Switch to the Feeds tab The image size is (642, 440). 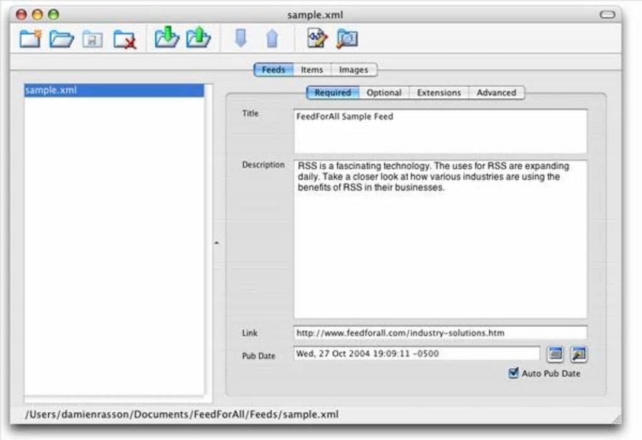273,70
